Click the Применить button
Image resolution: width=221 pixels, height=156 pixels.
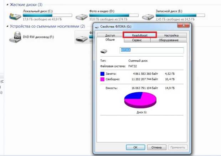click(x=178, y=147)
